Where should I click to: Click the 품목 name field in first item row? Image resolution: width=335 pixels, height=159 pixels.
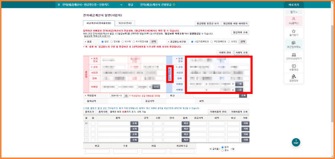pyautogui.click(x=114, y=123)
